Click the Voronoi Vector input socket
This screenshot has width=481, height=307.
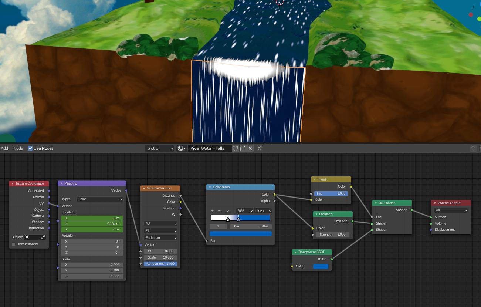[x=140, y=245]
